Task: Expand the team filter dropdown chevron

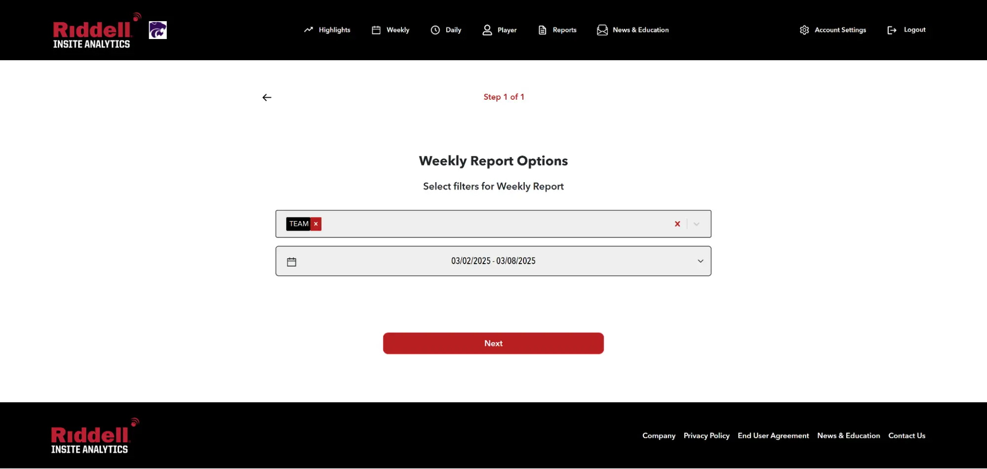Action: tap(696, 224)
